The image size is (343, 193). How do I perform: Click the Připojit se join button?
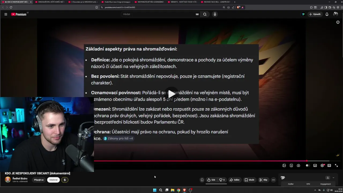pyautogui.click(x=39, y=180)
